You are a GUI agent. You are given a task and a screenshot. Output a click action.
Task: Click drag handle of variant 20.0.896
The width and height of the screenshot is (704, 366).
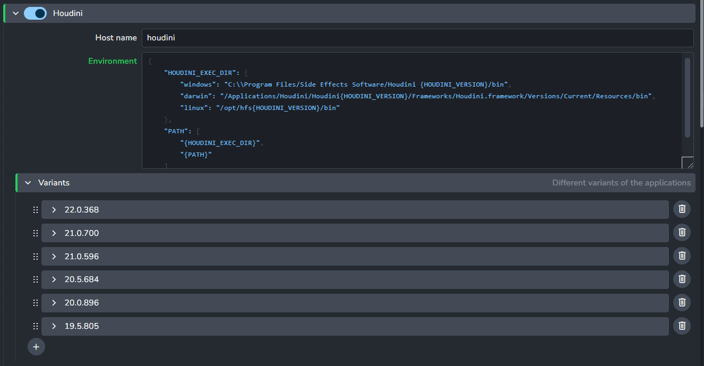click(36, 303)
